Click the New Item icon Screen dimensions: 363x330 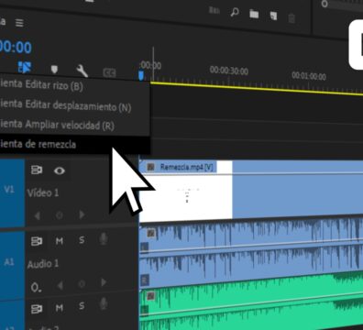(273, 16)
